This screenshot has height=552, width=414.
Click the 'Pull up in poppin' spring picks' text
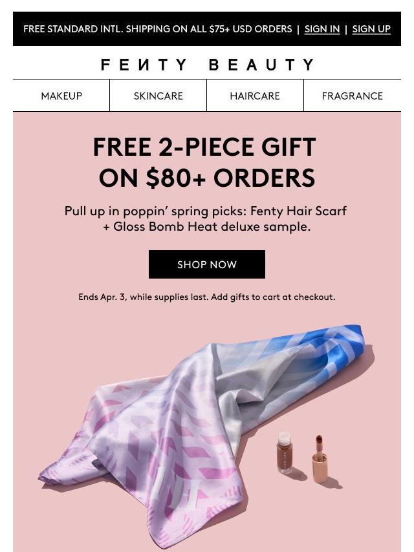156,211
